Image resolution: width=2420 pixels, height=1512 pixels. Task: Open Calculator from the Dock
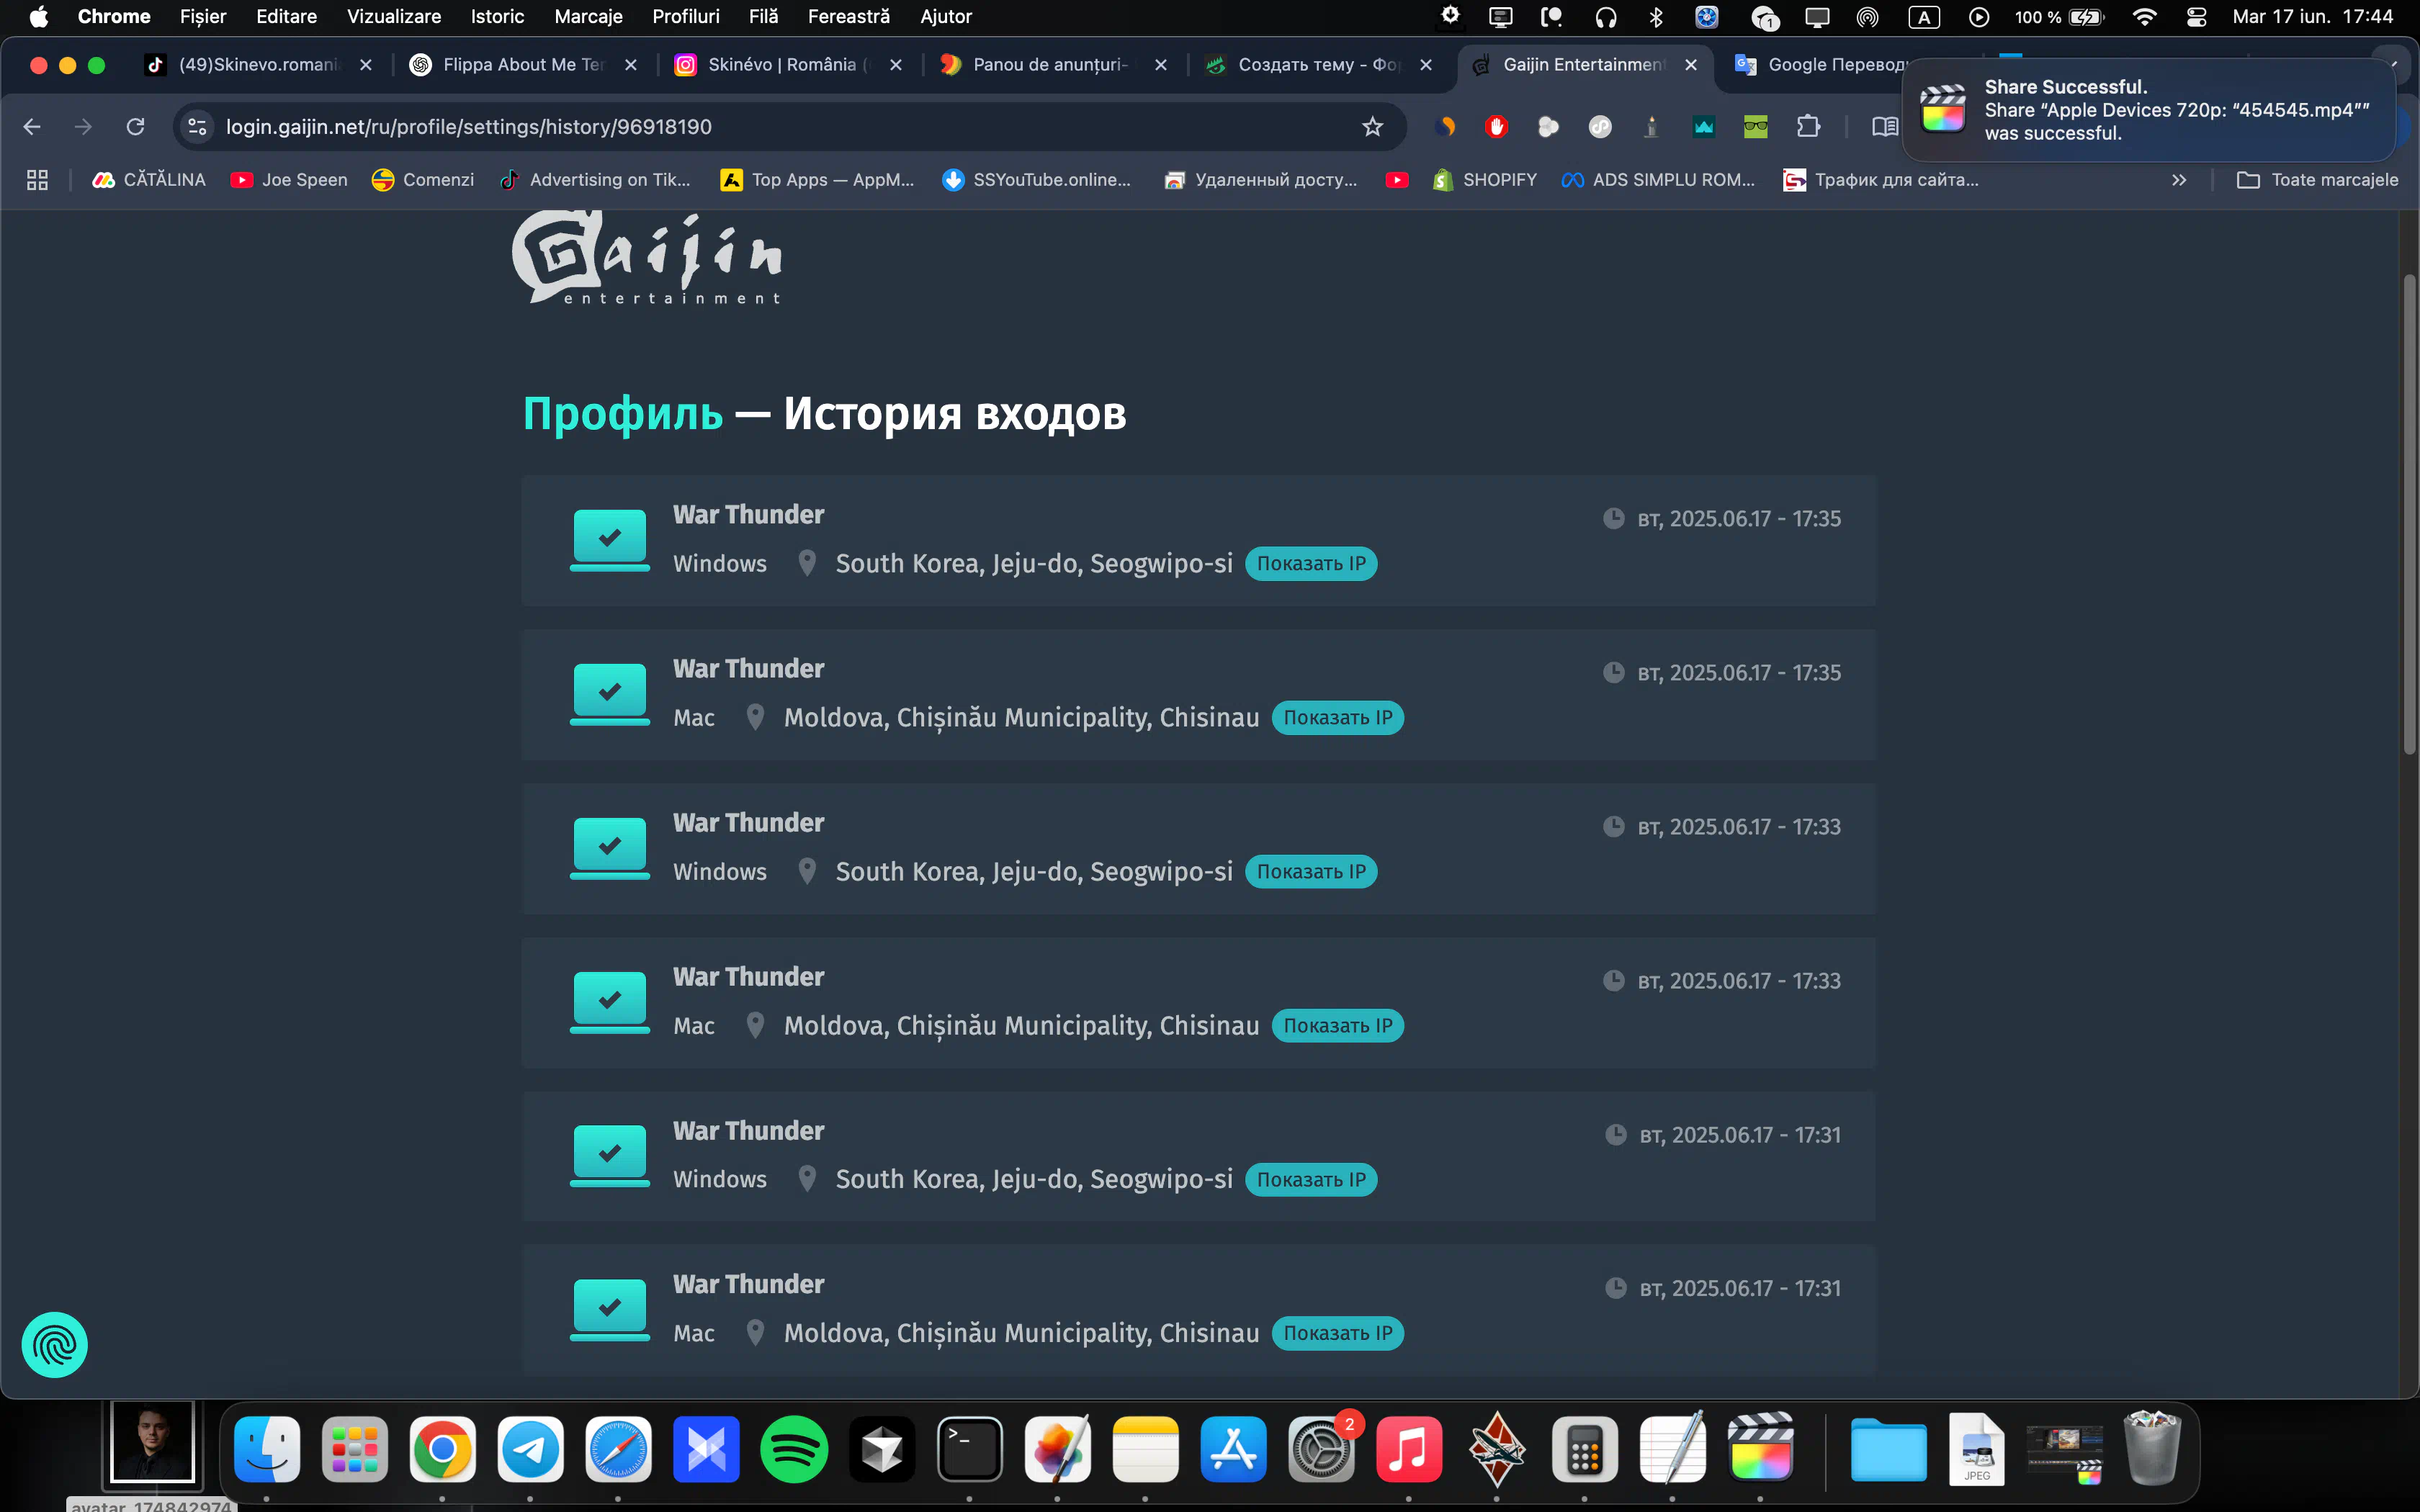[x=1584, y=1450]
